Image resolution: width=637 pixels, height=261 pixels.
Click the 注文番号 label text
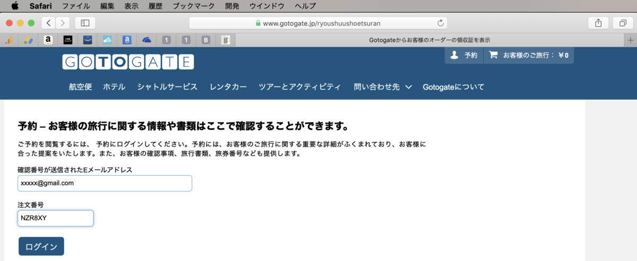30,205
